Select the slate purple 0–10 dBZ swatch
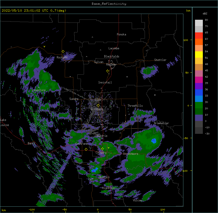The image size is (218, 213). tap(199, 118)
